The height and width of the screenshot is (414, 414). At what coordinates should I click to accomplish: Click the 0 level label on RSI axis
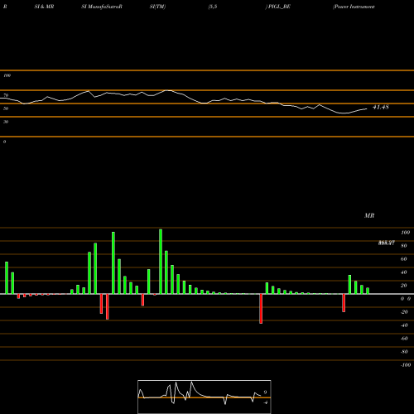[x=4, y=142]
